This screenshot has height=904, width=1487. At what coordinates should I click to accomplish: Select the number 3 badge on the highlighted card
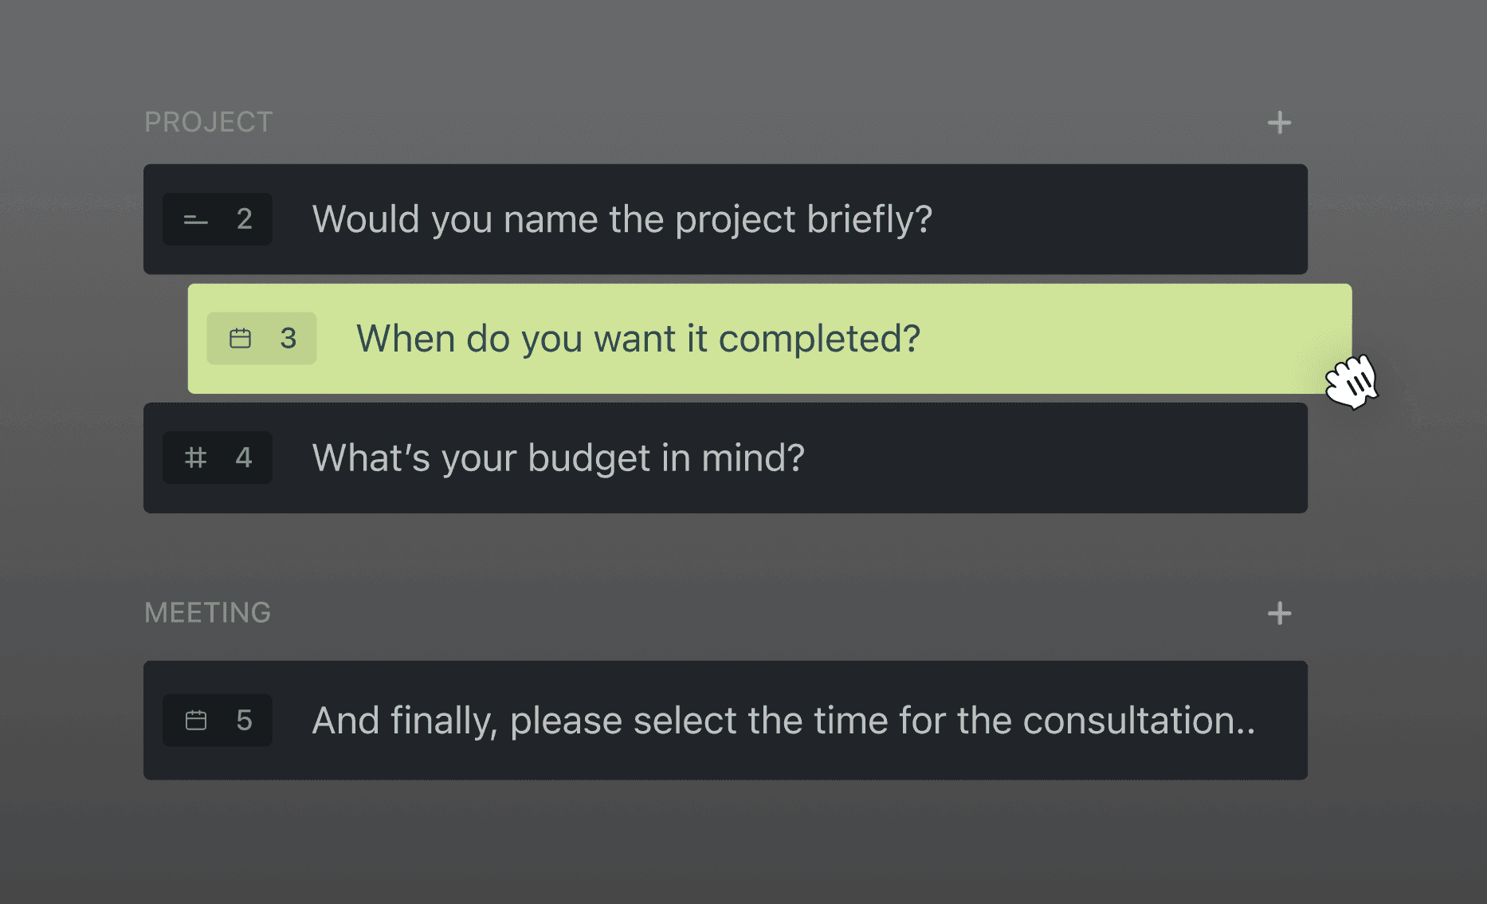pyautogui.click(x=288, y=339)
